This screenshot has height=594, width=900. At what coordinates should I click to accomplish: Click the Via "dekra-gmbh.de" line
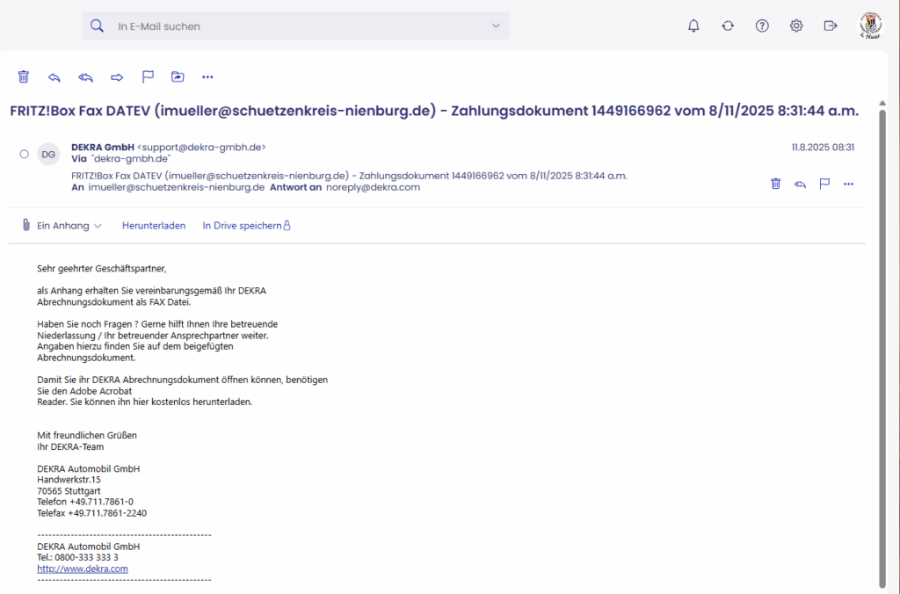(121, 158)
